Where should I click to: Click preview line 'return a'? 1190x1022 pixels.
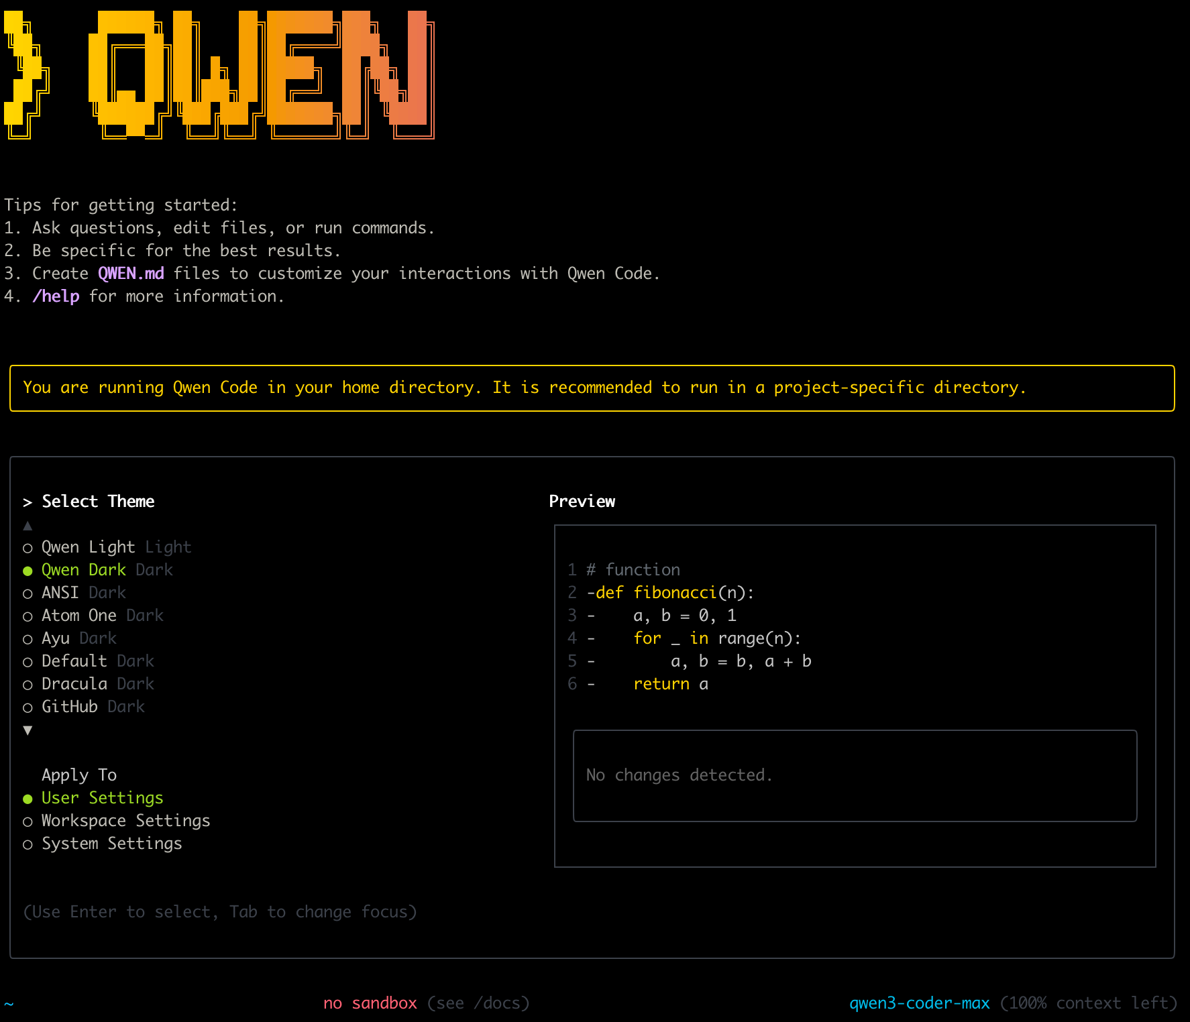[x=671, y=684]
